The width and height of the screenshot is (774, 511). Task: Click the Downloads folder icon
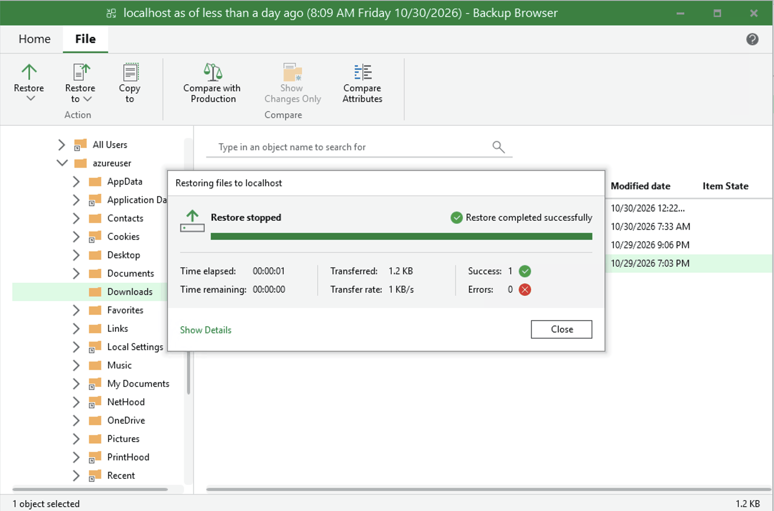(95, 292)
